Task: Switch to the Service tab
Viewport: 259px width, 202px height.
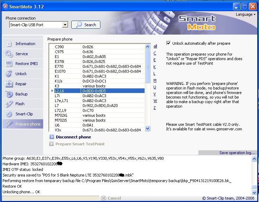Action: (22, 54)
